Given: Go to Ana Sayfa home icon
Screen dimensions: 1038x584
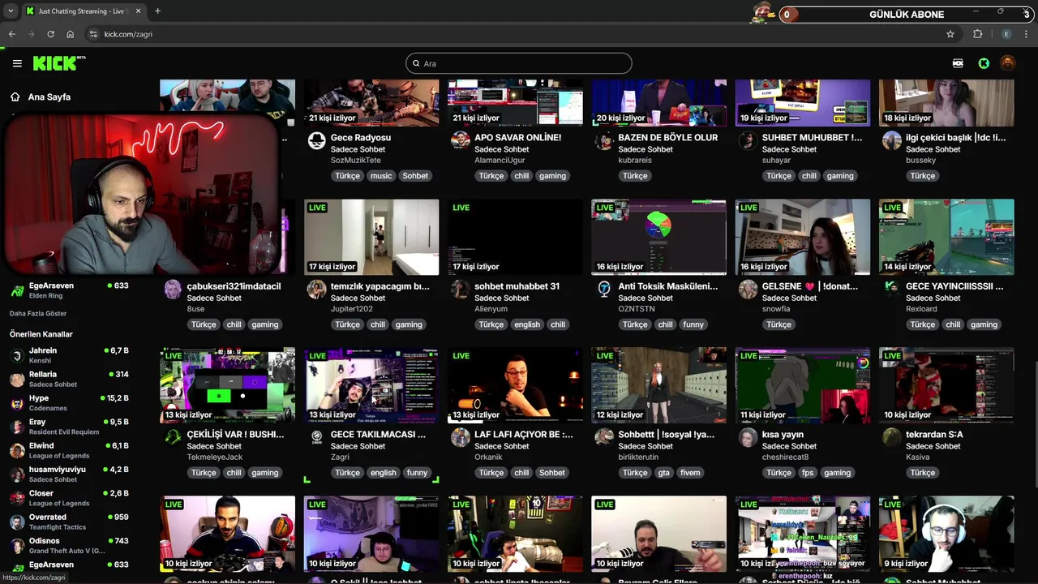Looking at the screenshot, I should 15,97.
